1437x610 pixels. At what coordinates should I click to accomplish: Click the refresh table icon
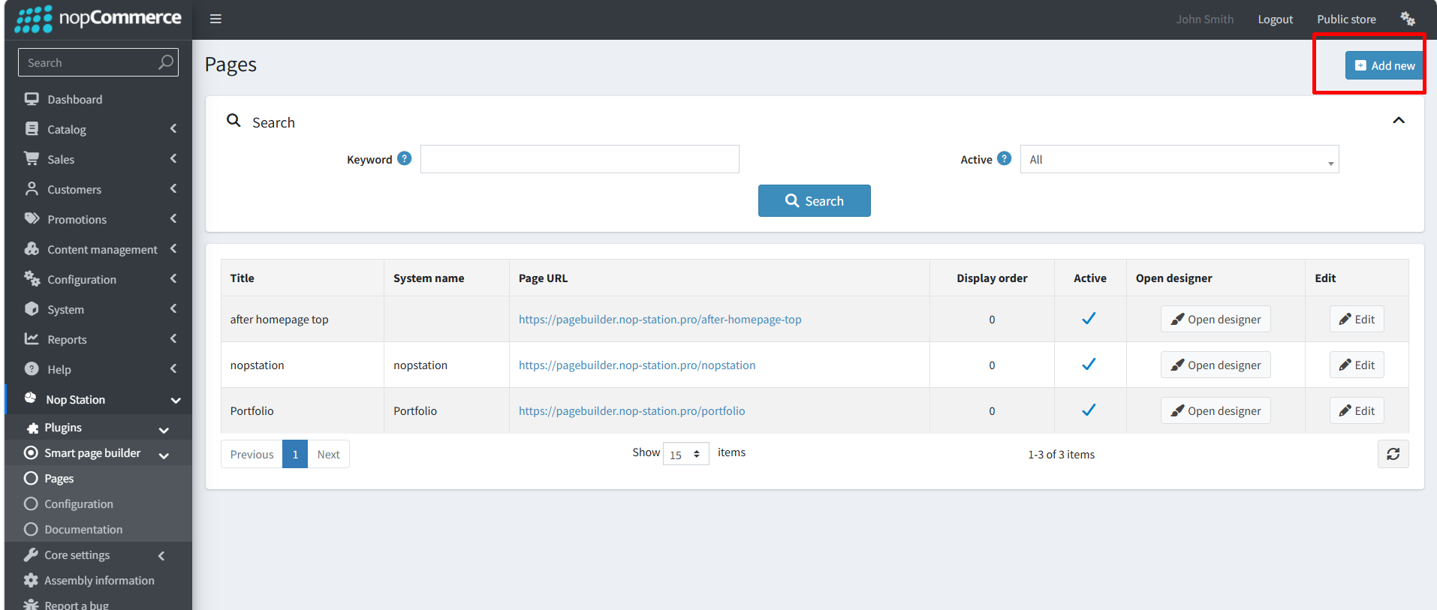pos(1393,454)
